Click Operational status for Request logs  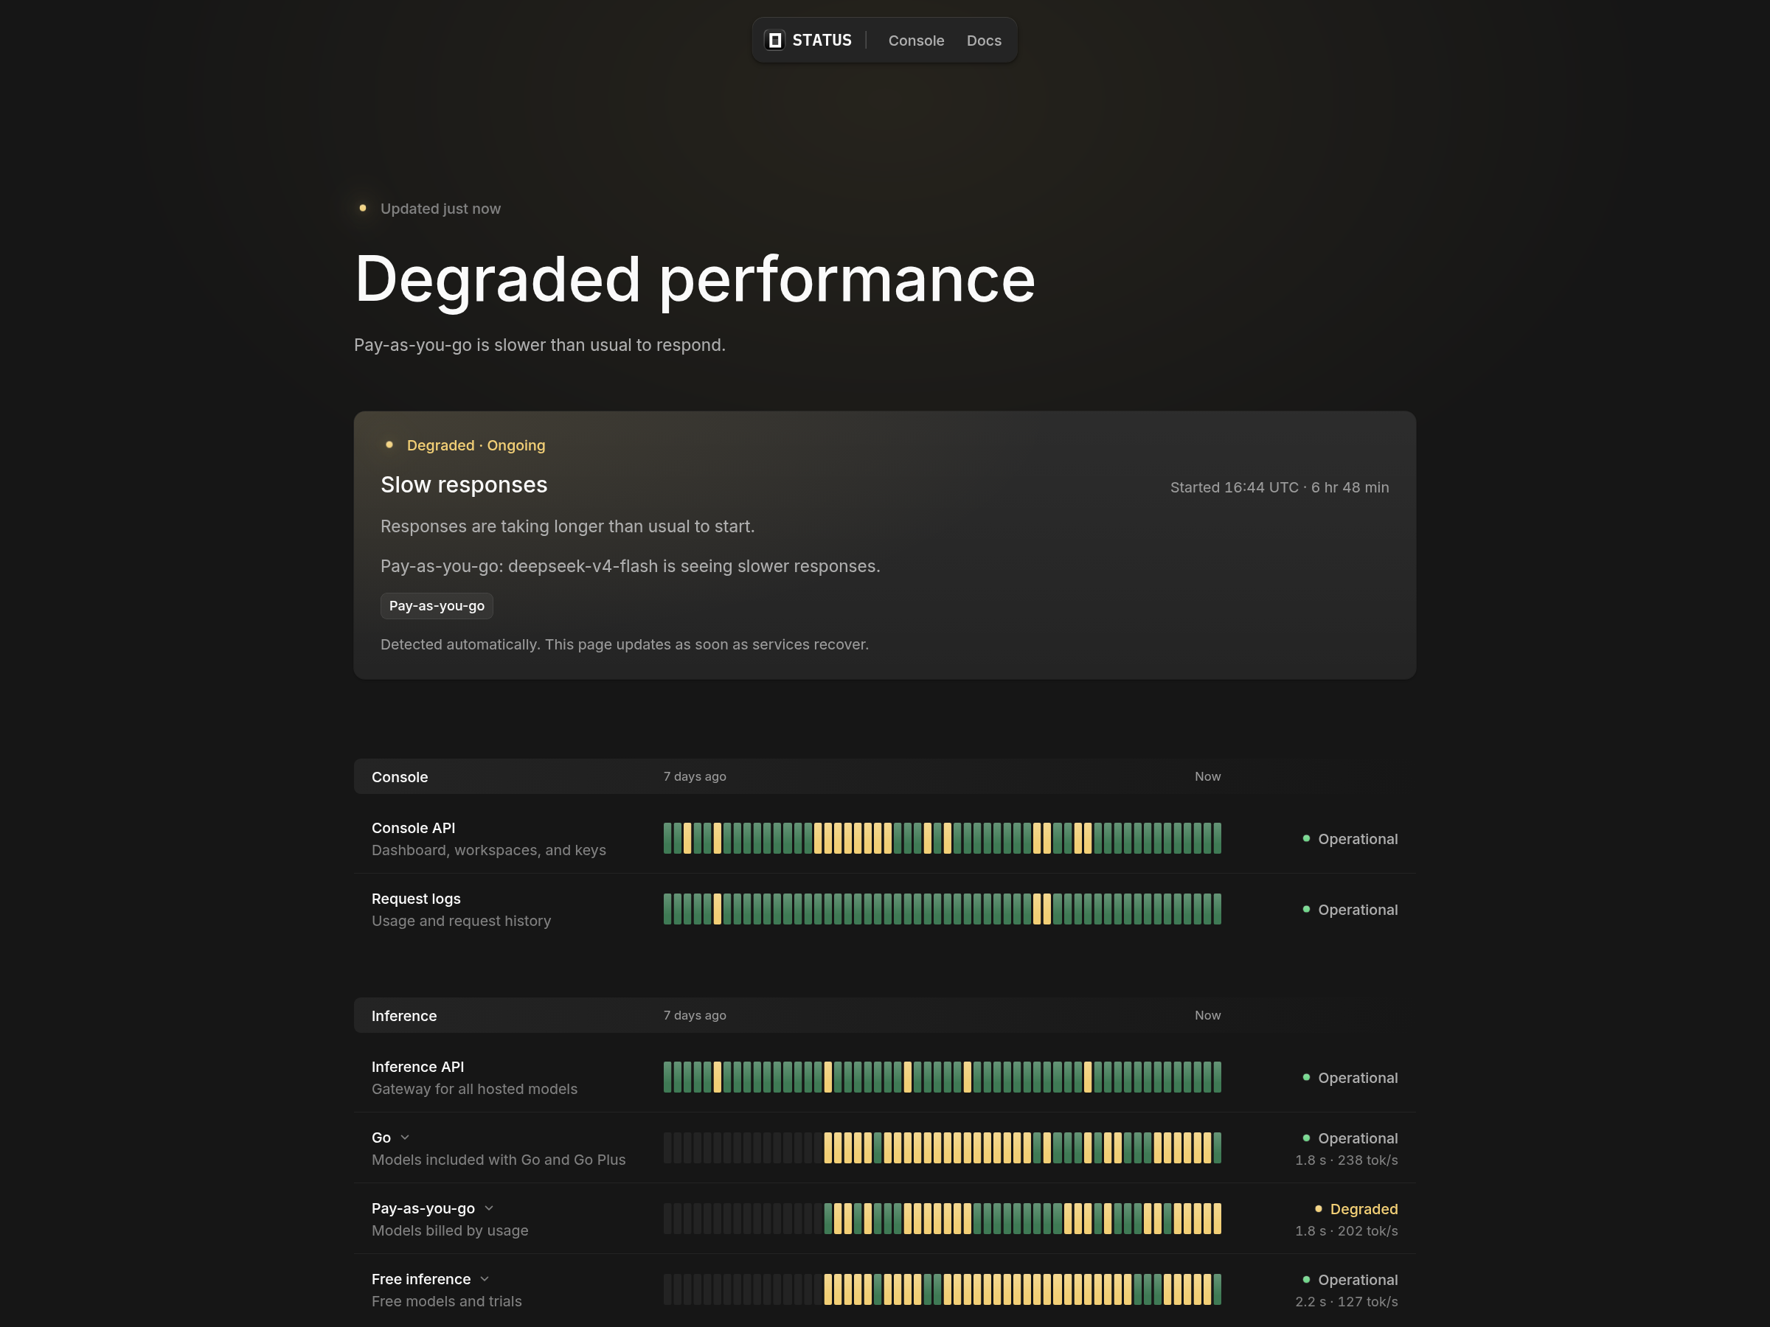point(1350,910)
